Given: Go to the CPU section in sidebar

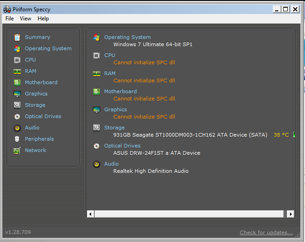Looking at the screenshot, I should pyautogui.click(x=30, y=60).
